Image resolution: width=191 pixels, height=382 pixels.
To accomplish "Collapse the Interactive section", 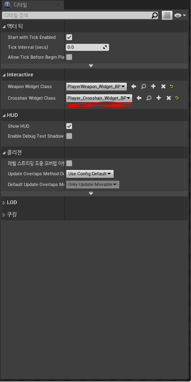I will pos(4,75).
